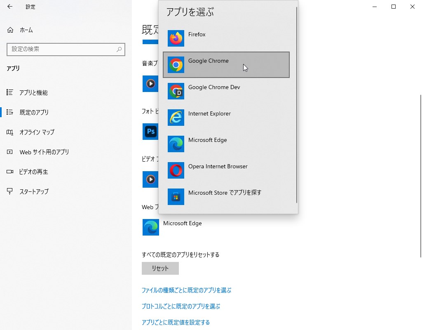Go back with the arrow icon
This screenshot has height=330, width=422.
click(10, 7)
